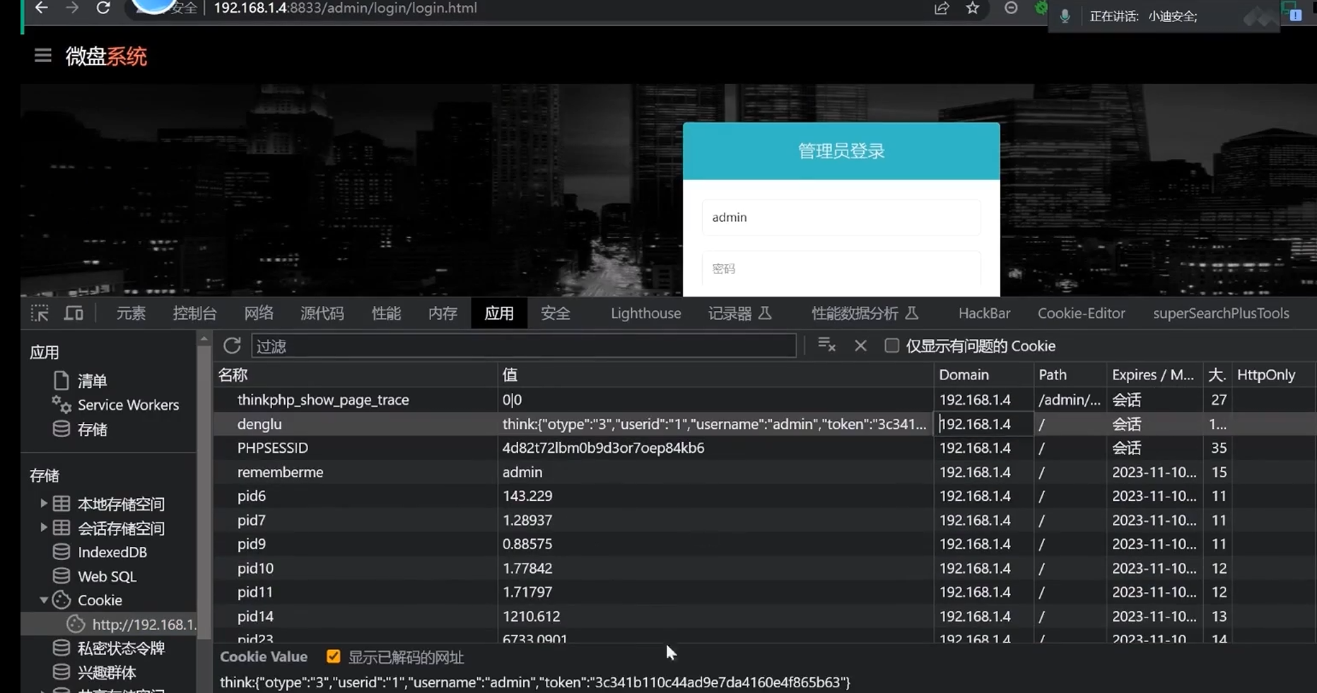Toggle 仅显示有问题的 Cookie checkbox
Screen dimensions: 1317x693
(x=891, y=345)
